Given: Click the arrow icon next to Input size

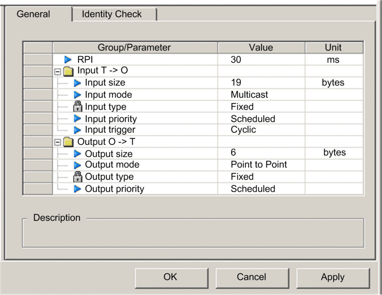Looking at the screenshot, I should [x=77, y=83].
